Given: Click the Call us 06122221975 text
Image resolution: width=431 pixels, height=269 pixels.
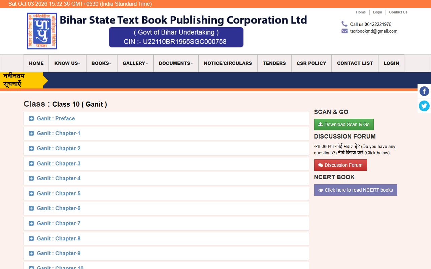Looking at the screenshot, I should (371, 24).
